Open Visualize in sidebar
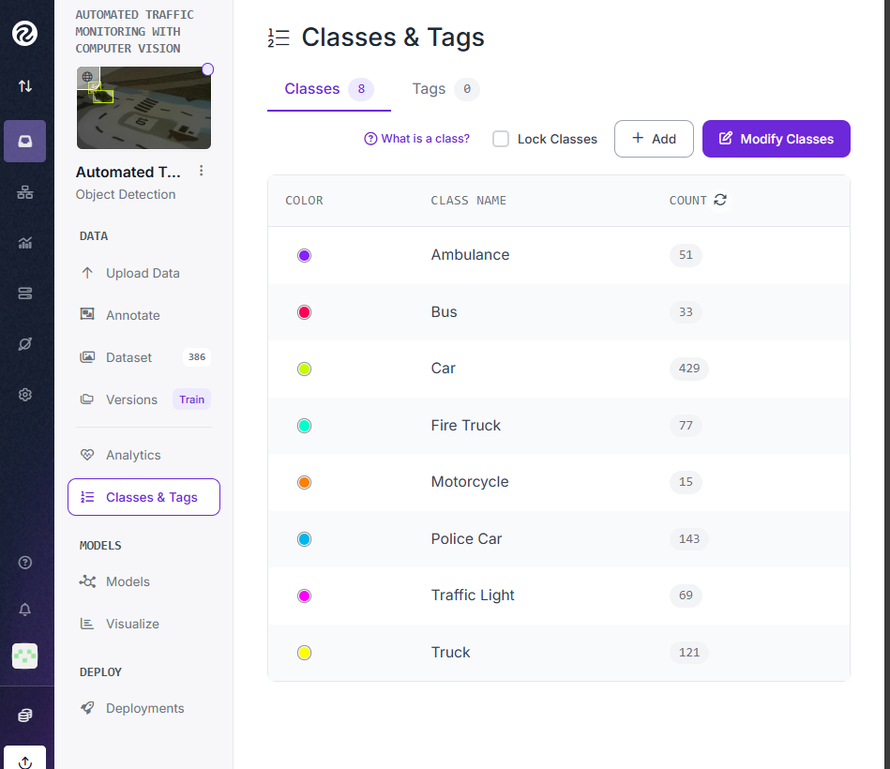Viewport: 890px width, 769px height. click(143, 624)
